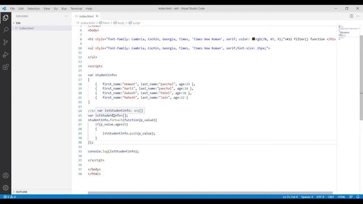Open the Run menu
The image size is (363, 204).
click(64, 8)
